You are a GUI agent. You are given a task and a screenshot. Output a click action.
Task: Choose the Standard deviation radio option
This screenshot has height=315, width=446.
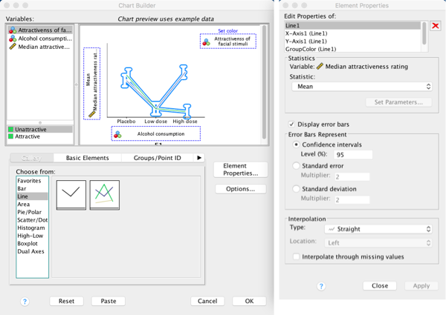297,189
